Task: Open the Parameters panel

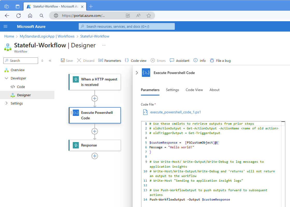Action: [x=110, y=60]
